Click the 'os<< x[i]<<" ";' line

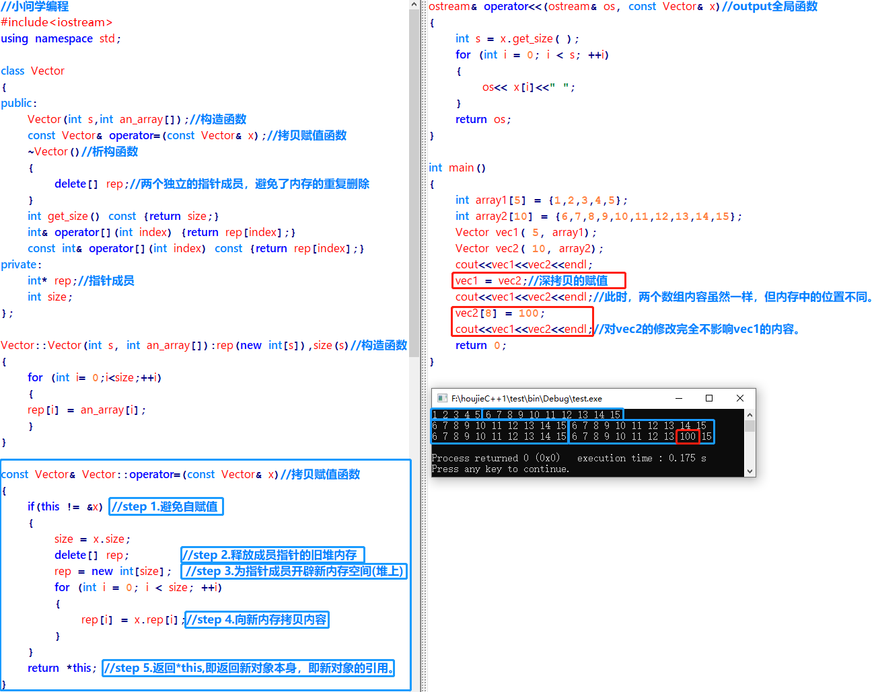point(529,87)
